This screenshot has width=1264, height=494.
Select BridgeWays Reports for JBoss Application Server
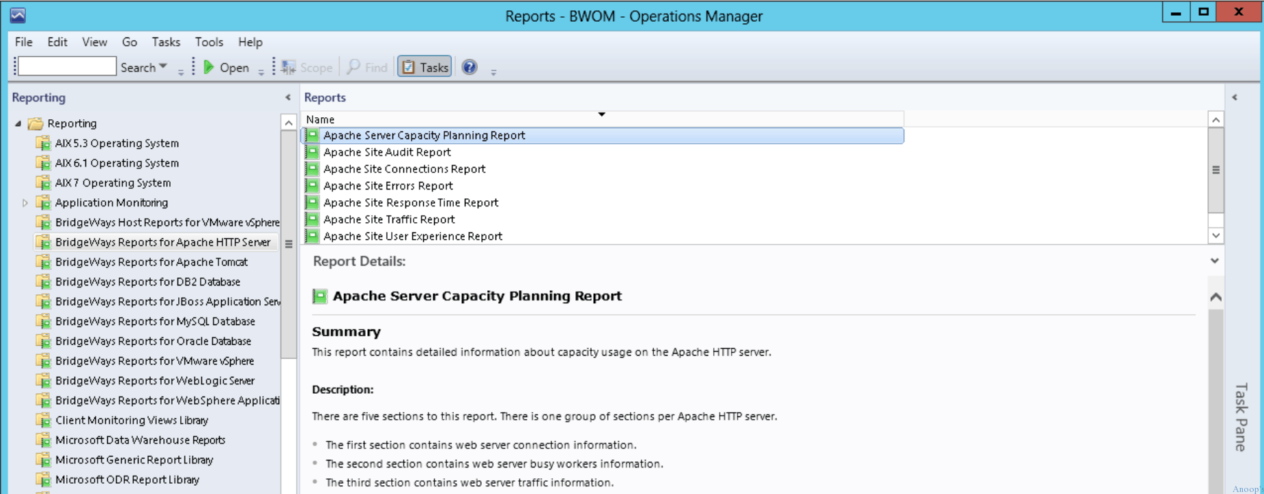coord(168,301)
